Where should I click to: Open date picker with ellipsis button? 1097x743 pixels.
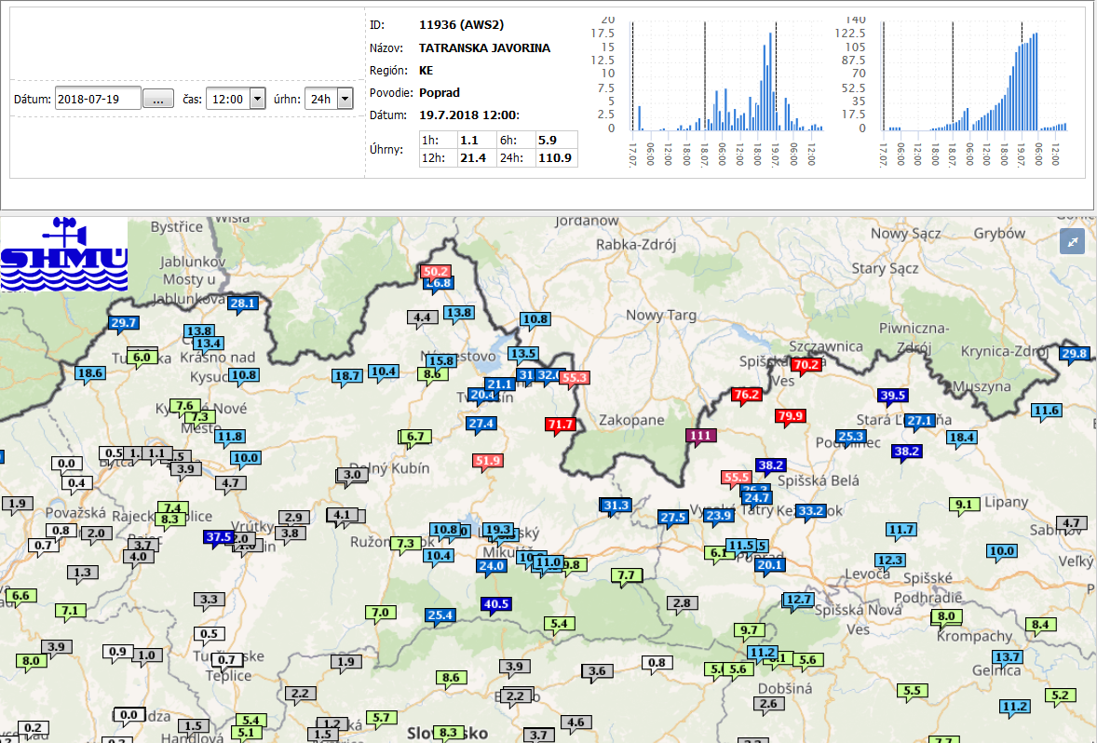click(158, 99)
